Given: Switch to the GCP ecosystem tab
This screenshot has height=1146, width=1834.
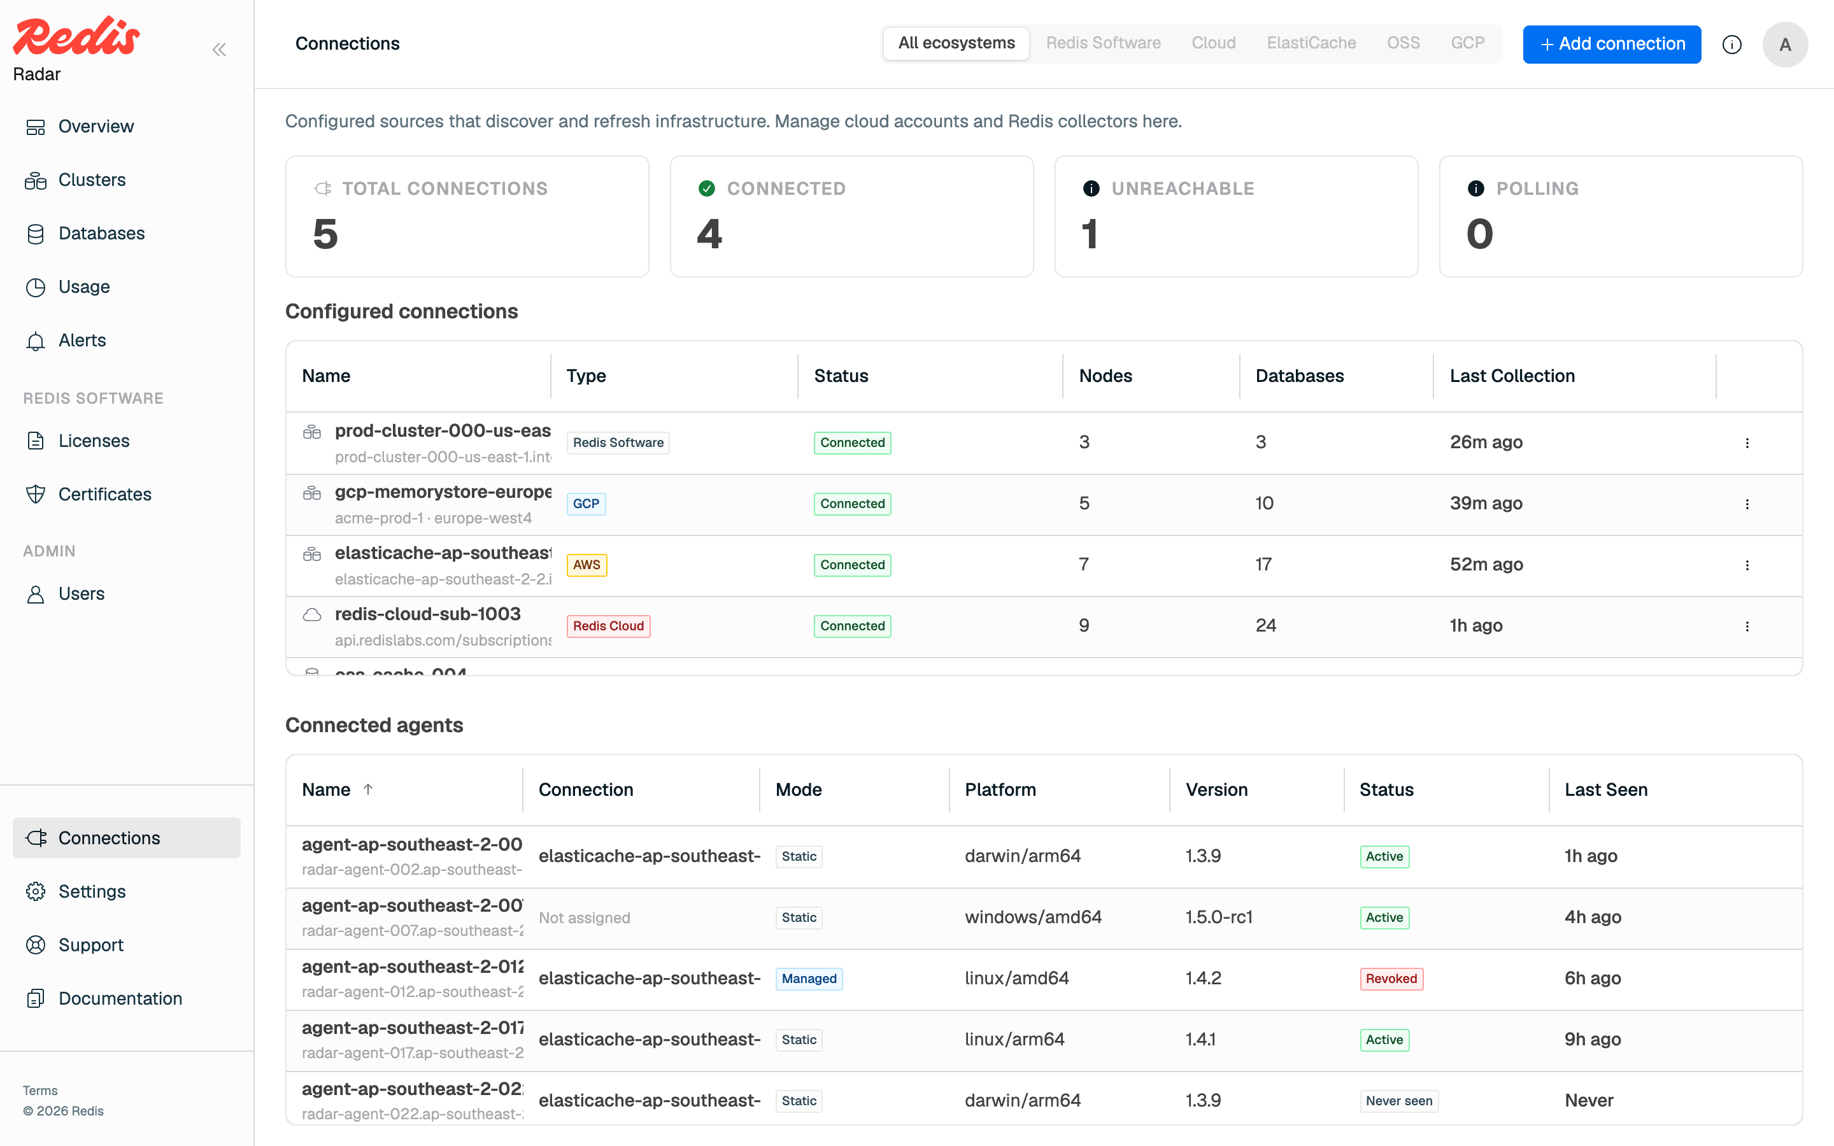Looking at the screenshot, I should (x=1467, y=43).
